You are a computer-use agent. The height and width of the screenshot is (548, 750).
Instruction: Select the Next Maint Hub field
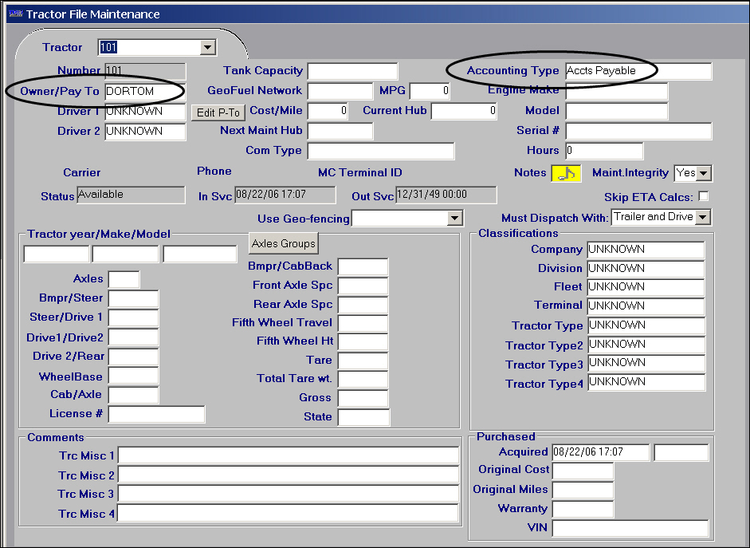[340, 131]
